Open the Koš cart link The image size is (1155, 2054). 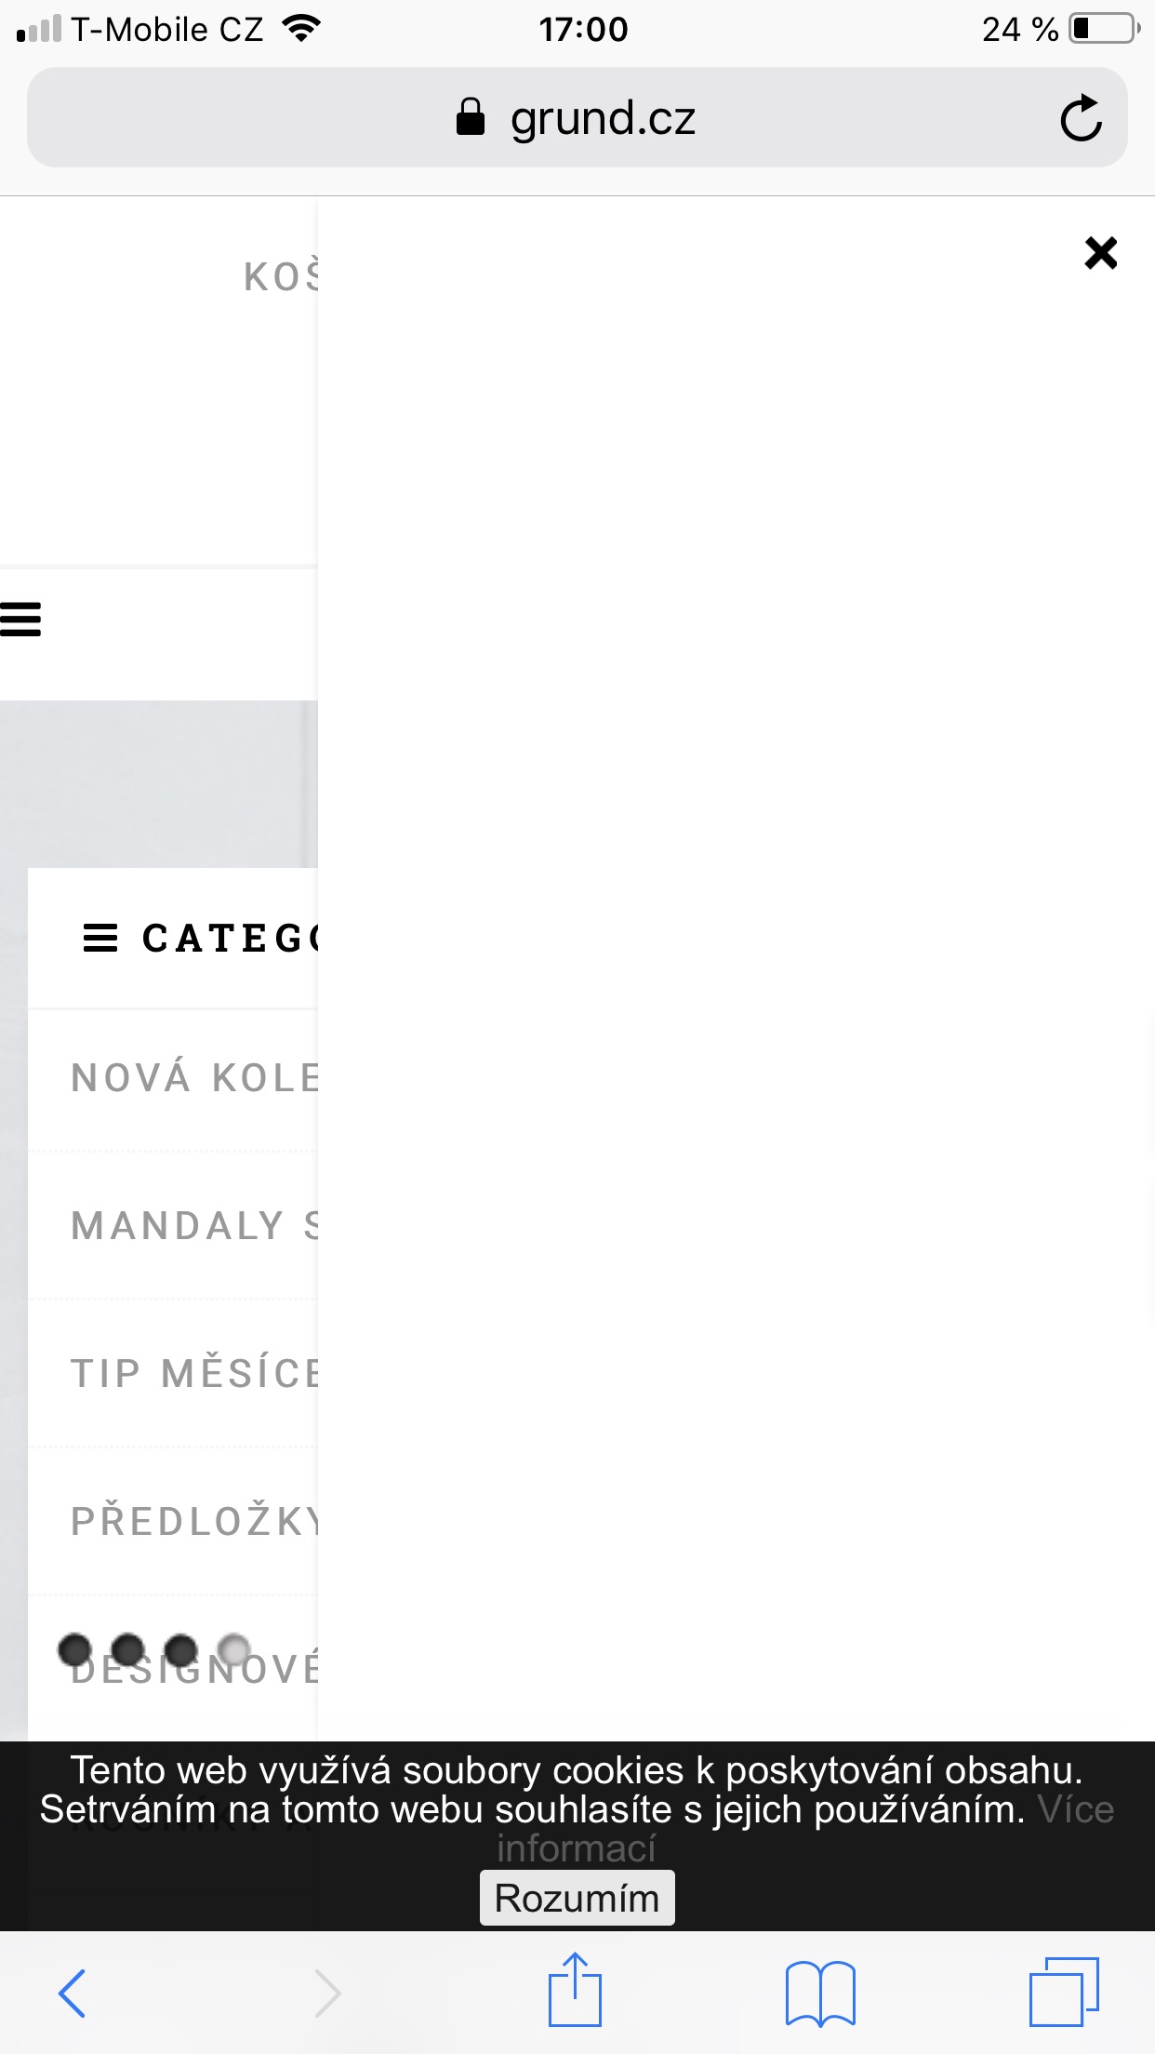click(x=281, y=277)
